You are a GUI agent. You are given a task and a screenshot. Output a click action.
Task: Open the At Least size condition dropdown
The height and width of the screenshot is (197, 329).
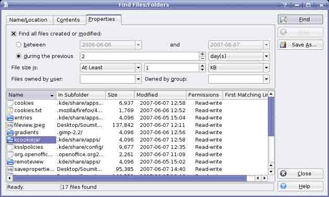[138, 68]
